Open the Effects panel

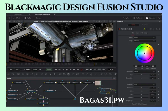point(17,18)
